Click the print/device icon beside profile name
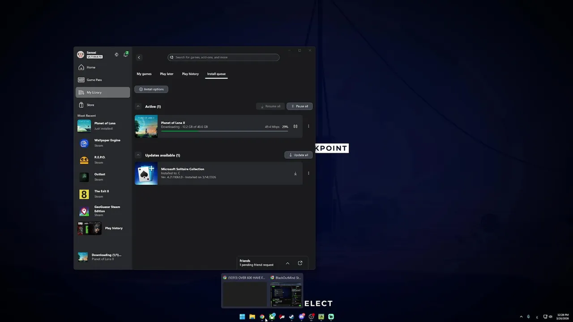This screenshot has width=573, height=322. [116, 55]
